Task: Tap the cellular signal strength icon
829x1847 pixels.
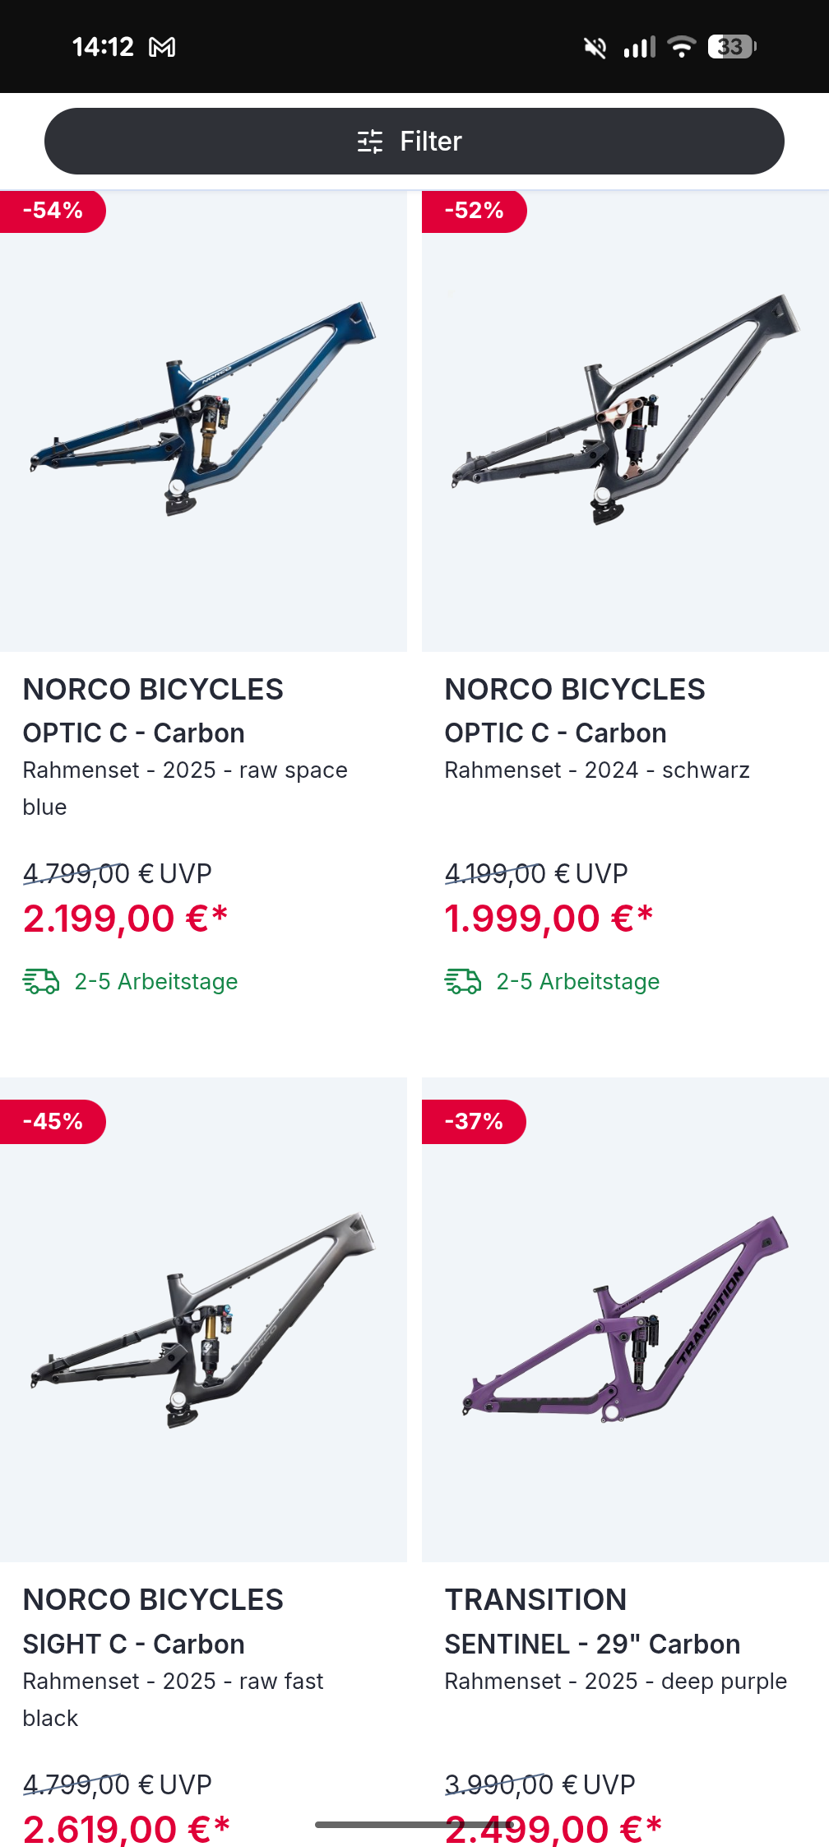Action: tap(639, 47)
